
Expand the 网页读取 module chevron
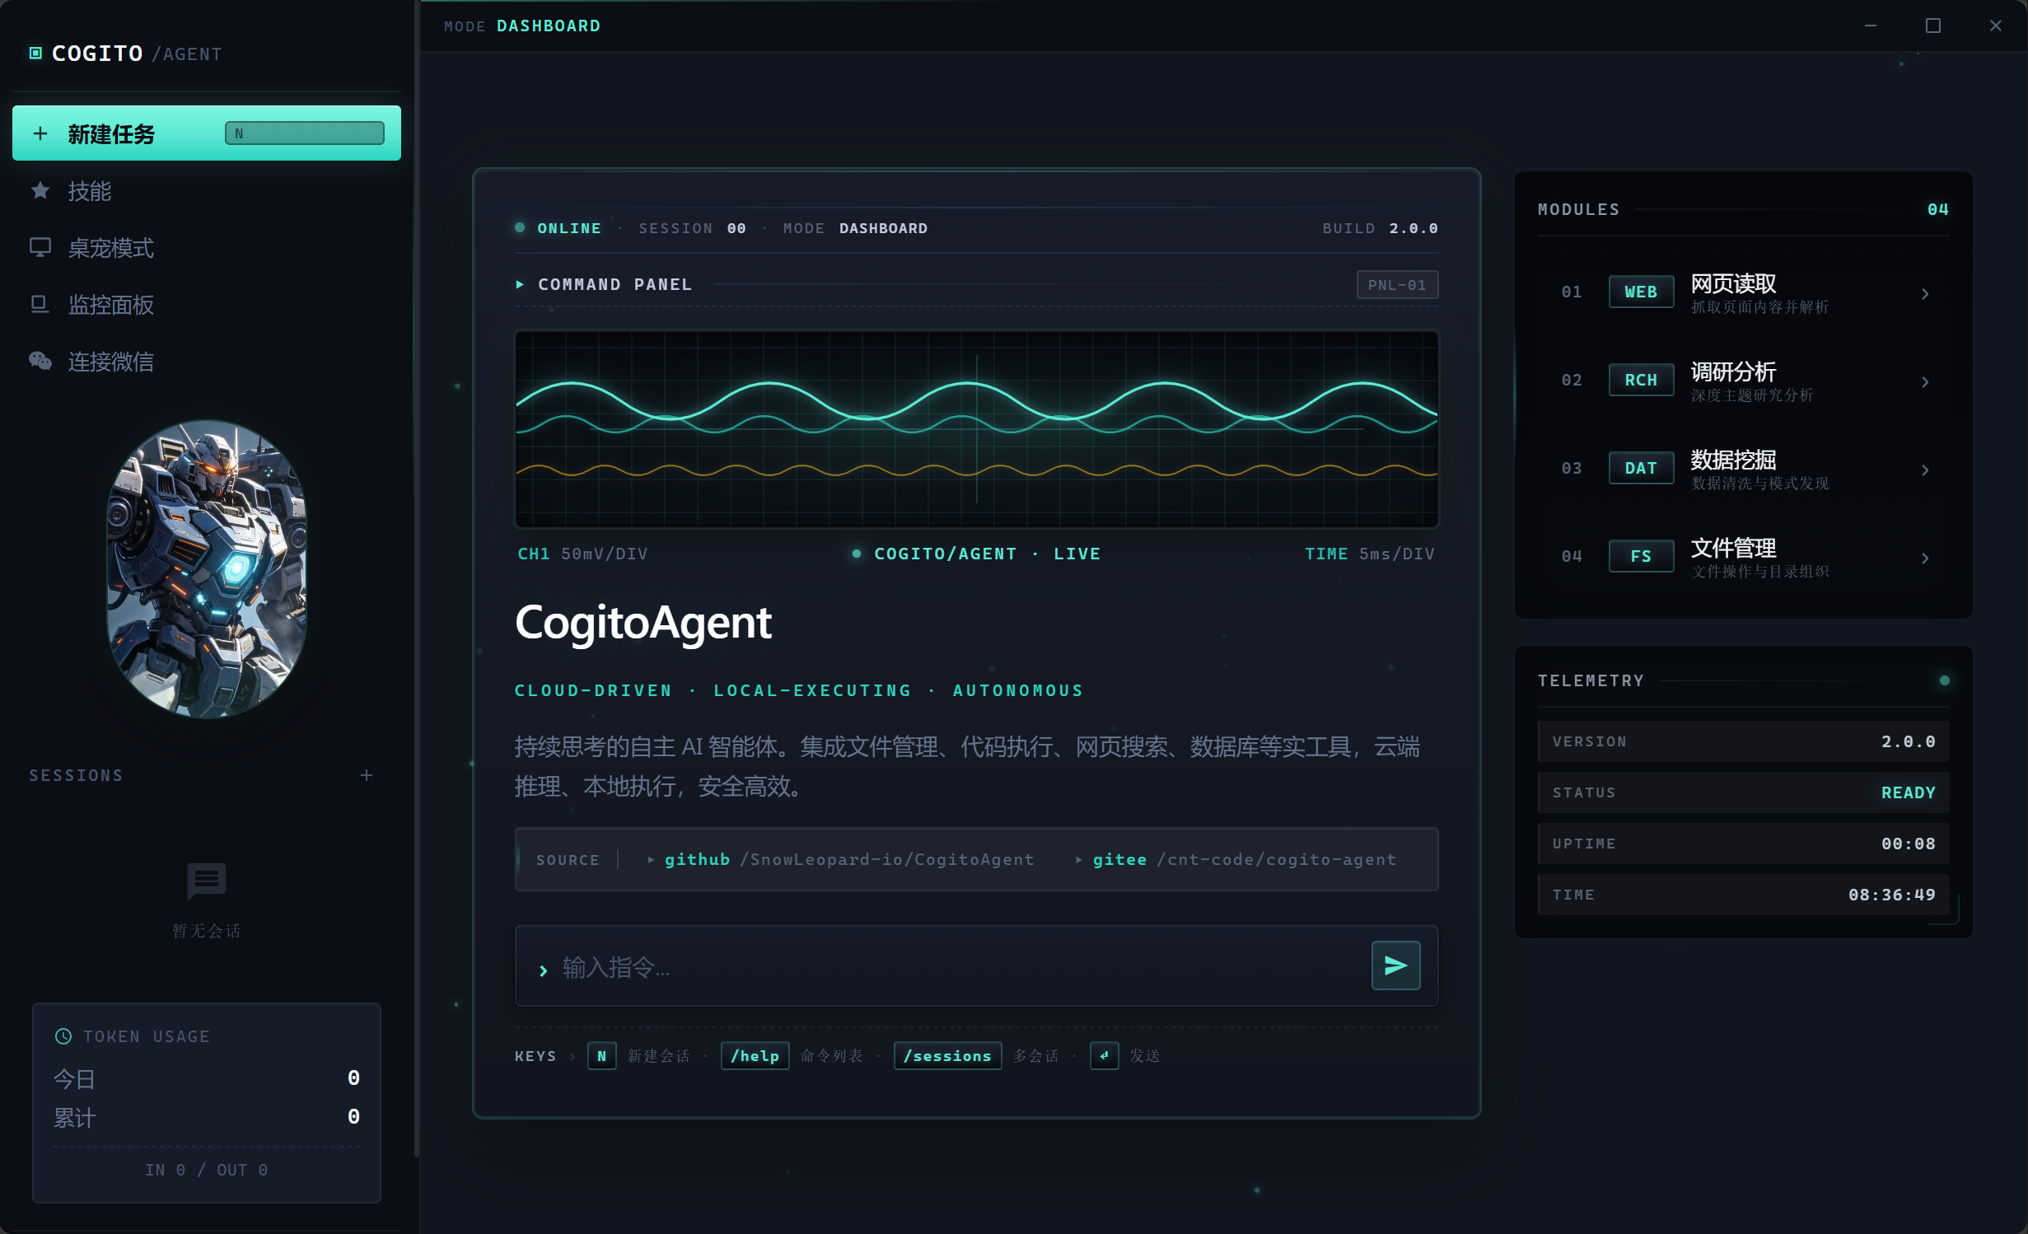1925,293
